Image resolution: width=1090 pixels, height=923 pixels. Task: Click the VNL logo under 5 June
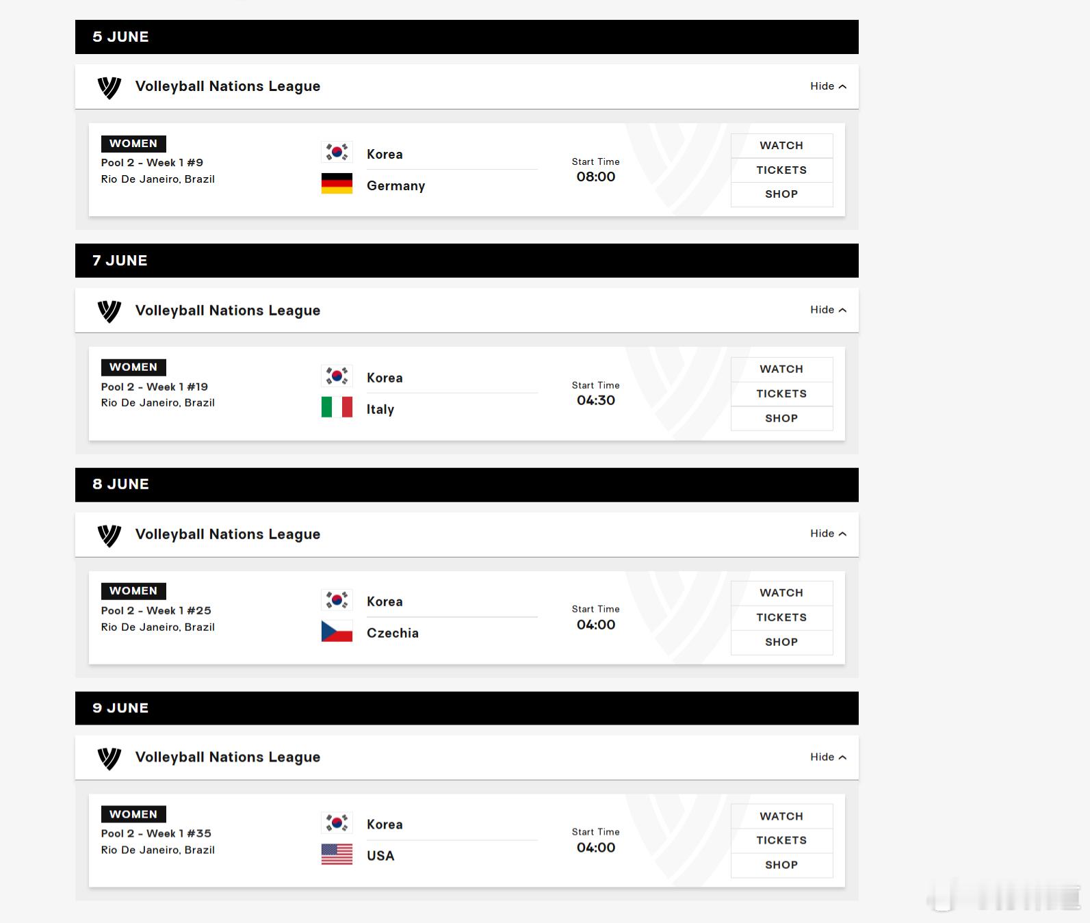109,87
